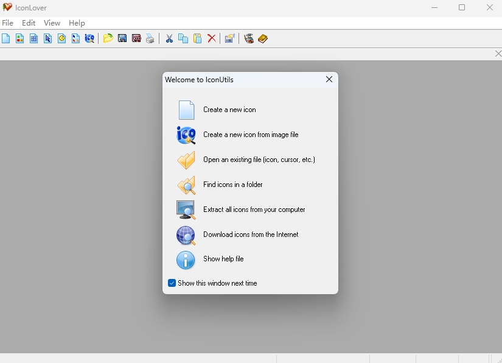Image resolution: width=502 pixels, height=363 pixels.
Task: Click the Cut scissors toolbar icon
Action: tap(169, 38)
